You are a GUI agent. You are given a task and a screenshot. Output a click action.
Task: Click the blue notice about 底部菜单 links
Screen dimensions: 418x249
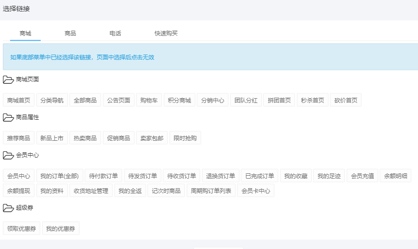click(x=210, y=57)
